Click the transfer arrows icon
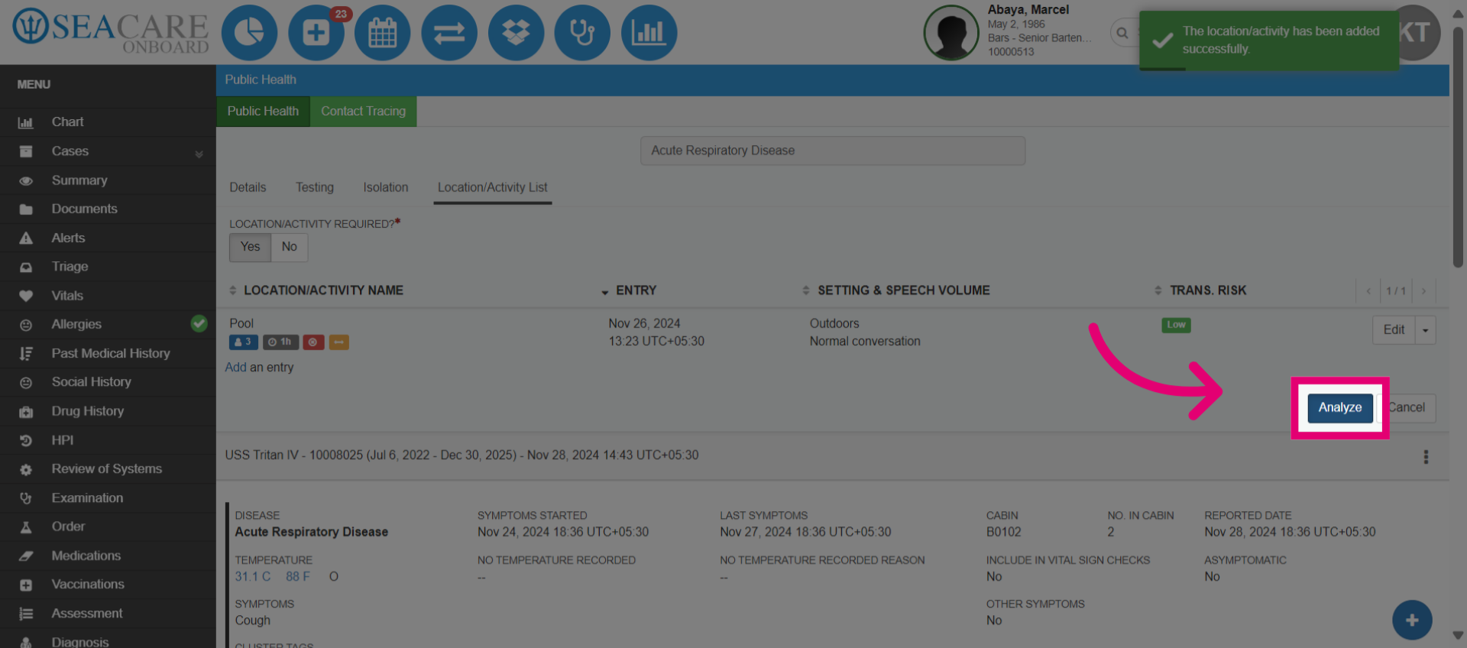Image resolution: width=1467 pixels, height=648 pixels. [449, 33]
